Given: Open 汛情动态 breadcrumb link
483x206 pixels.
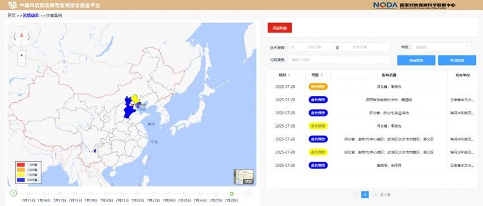Looking at the screenshot, I should 31,16.
